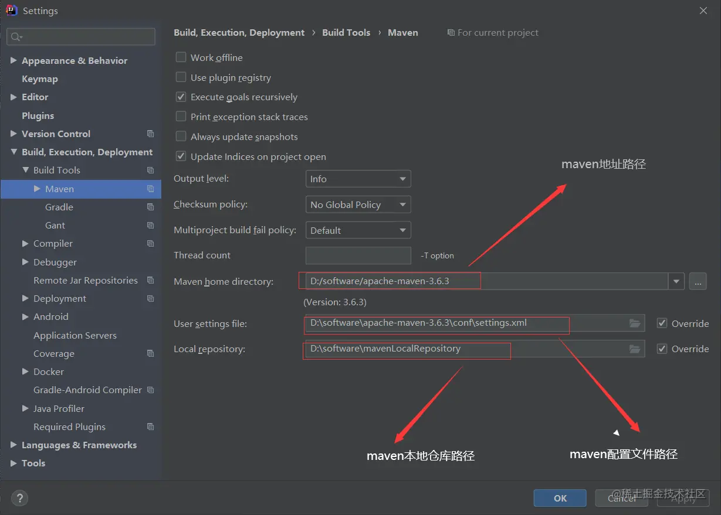Open the help question mark button
Screen dimensions: 721x515
coord(19,498)
